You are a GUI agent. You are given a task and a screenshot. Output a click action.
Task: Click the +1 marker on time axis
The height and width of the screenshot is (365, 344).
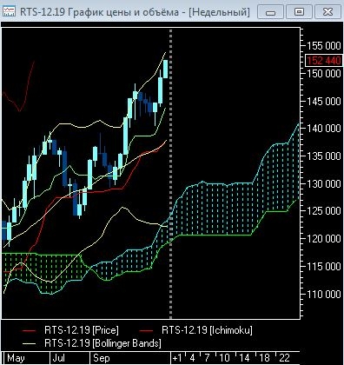tap(177, 358)
